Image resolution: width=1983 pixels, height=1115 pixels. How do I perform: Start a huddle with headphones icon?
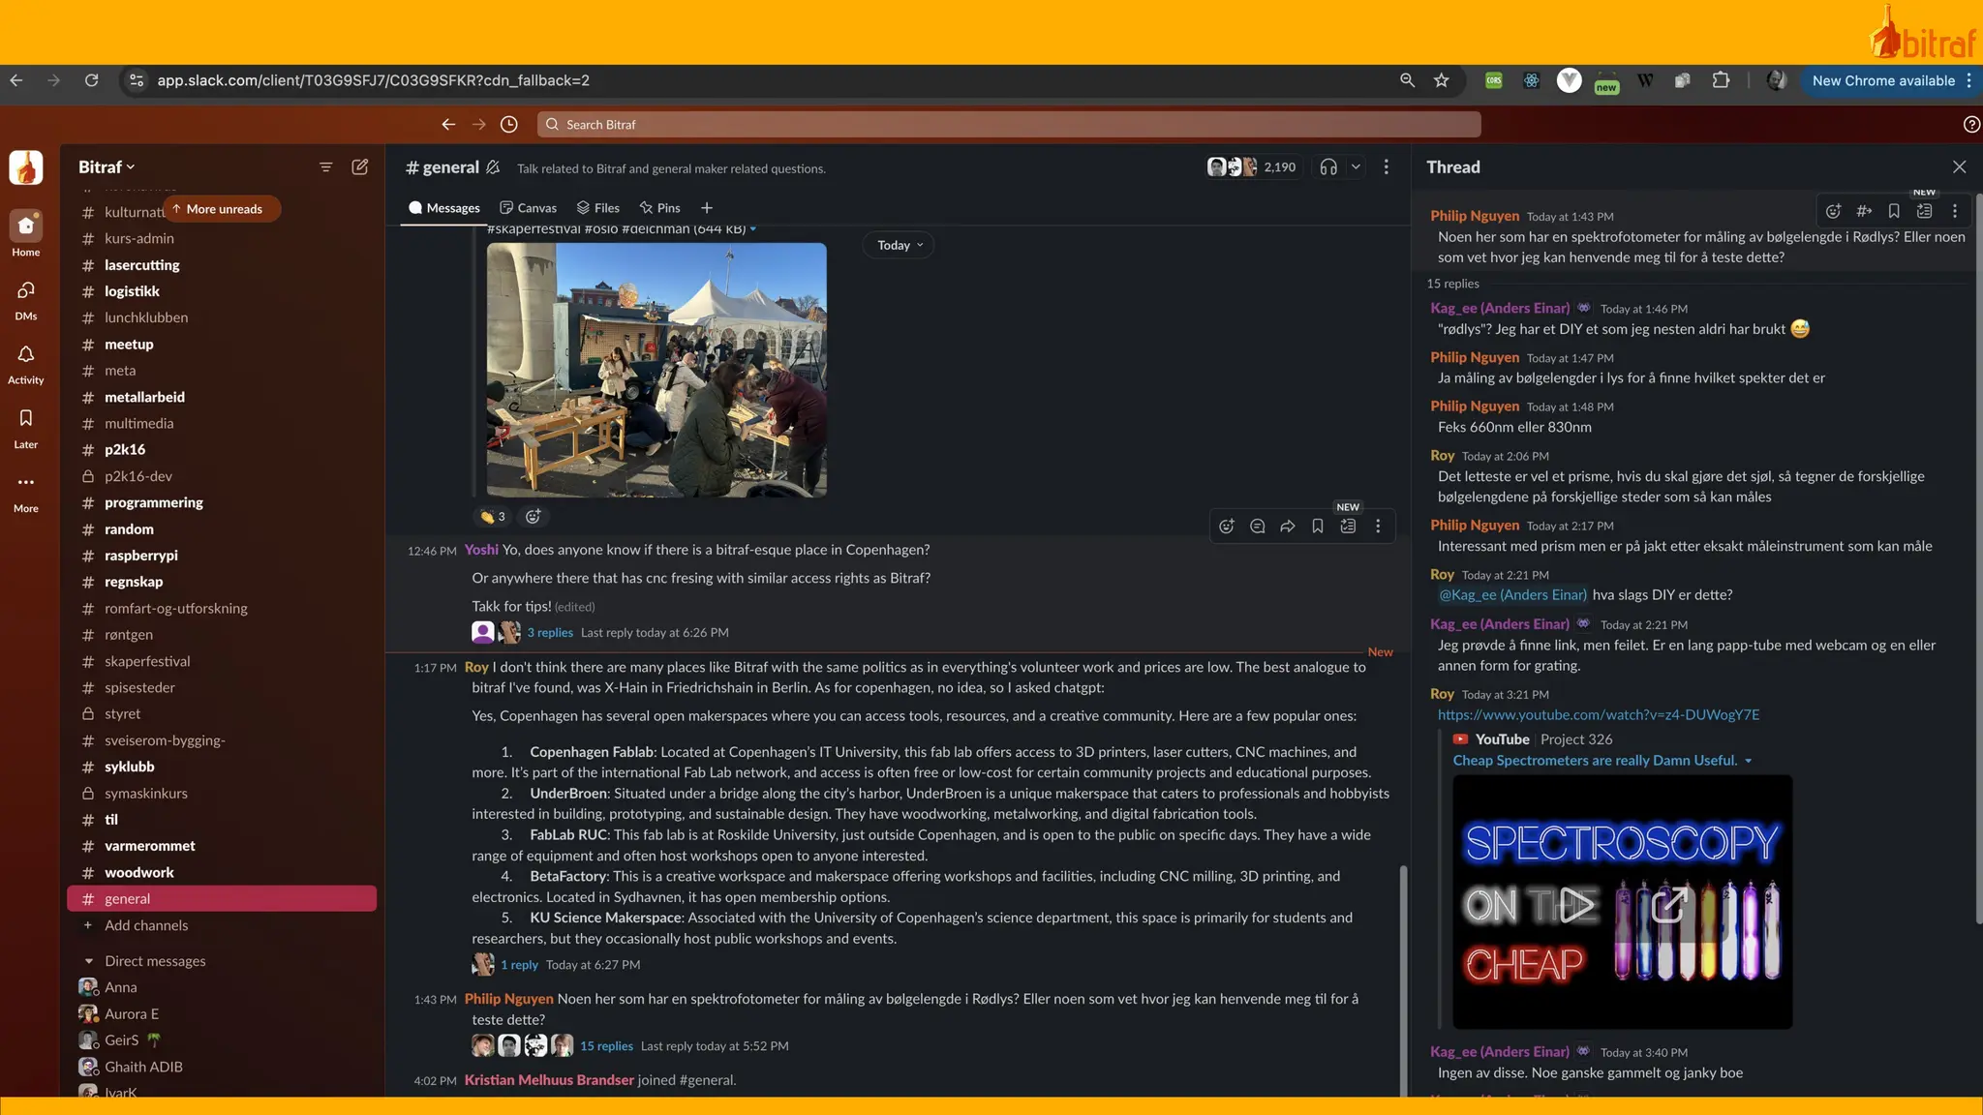pyautogui.click(x=1328, y=166)
